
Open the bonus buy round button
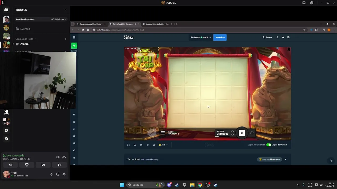(152, 133)
